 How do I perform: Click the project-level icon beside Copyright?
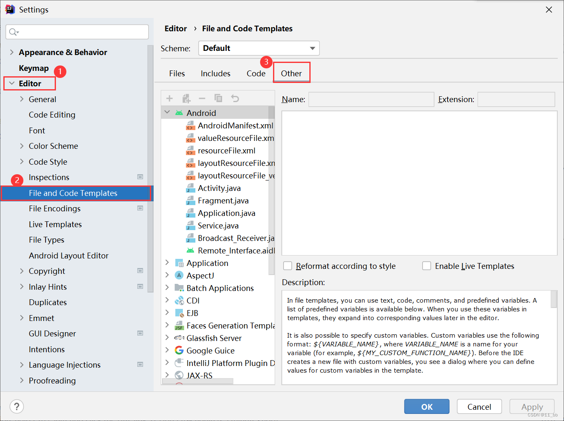pos(140,271)
